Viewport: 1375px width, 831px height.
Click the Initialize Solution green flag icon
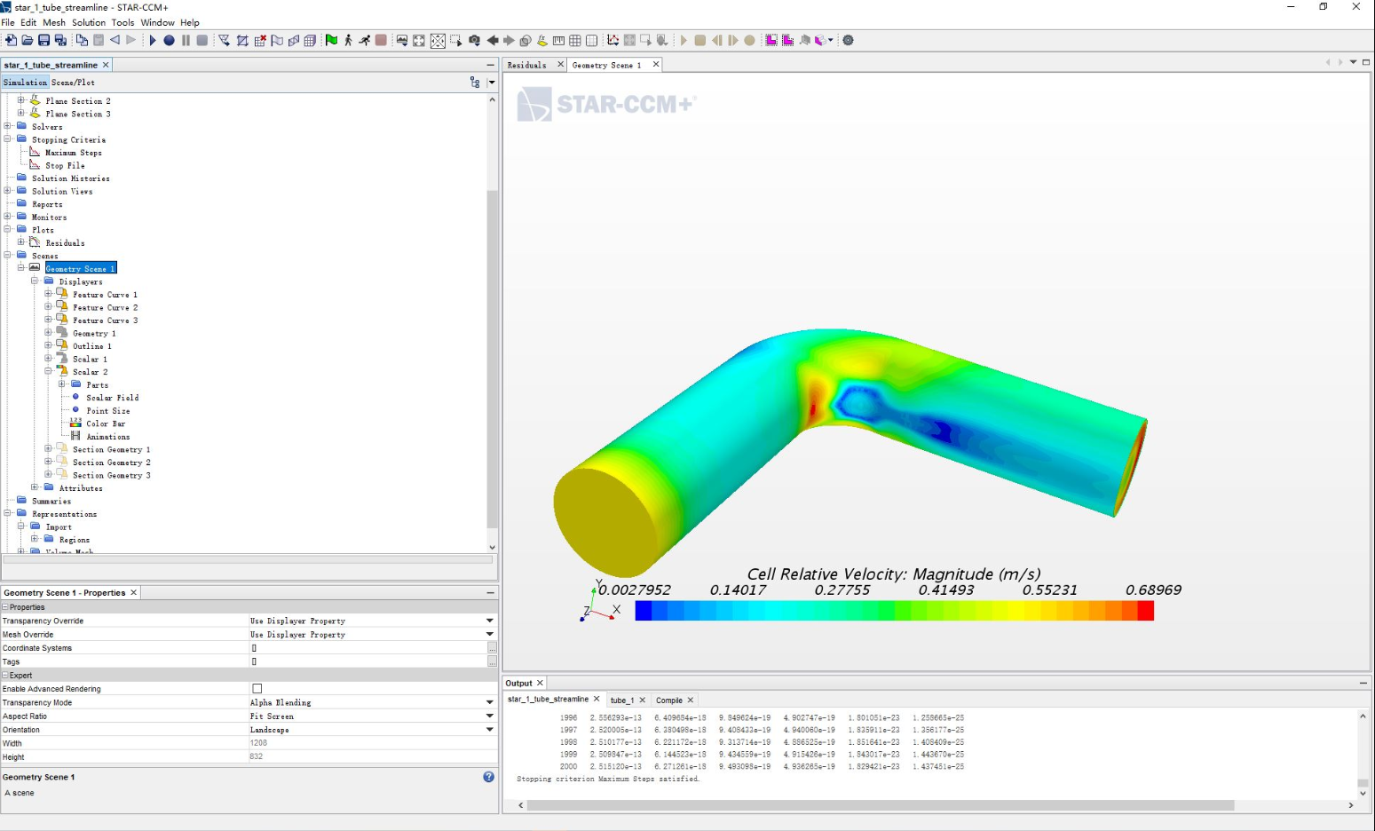point(331,40)
